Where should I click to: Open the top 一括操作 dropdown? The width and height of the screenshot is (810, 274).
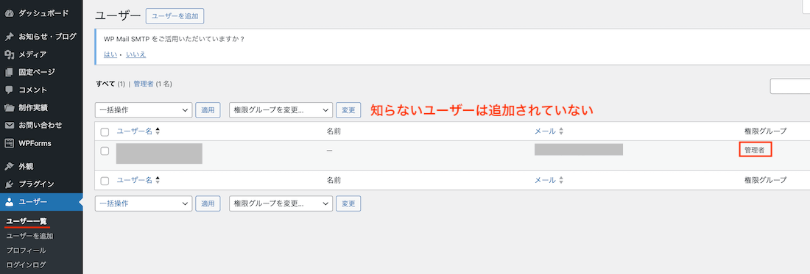(144, 109)
